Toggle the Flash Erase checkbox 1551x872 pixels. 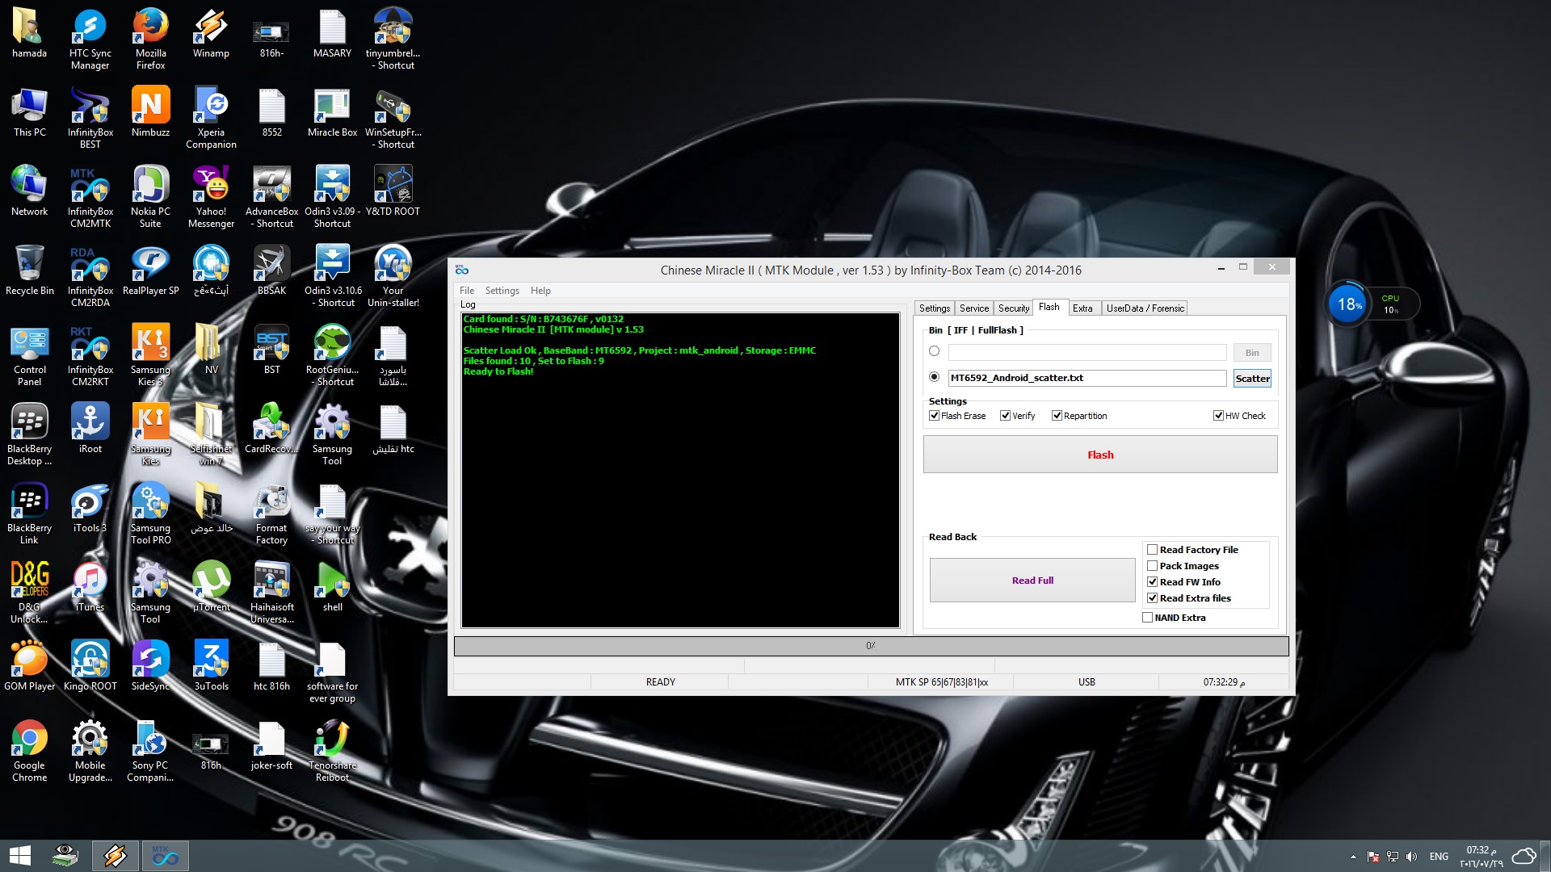coord(935,416)
